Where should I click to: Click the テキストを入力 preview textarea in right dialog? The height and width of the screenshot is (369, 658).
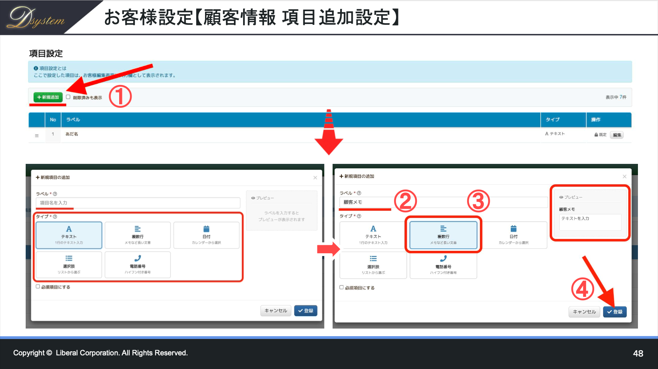(590, 222)
